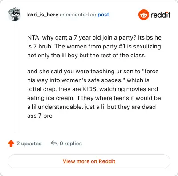Image resolution: width=178 pixels, height=176 pixels.
Task: Click the kori_is_here avatar image
Action: [14, 14]
